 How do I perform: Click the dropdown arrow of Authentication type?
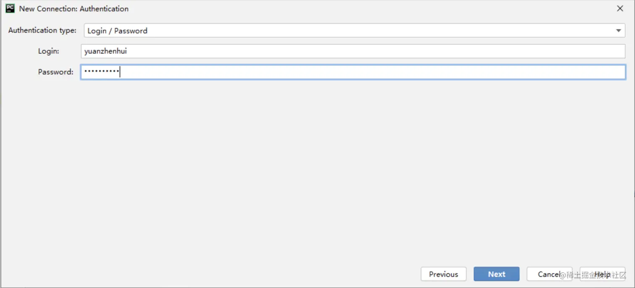tap(618, 31)
